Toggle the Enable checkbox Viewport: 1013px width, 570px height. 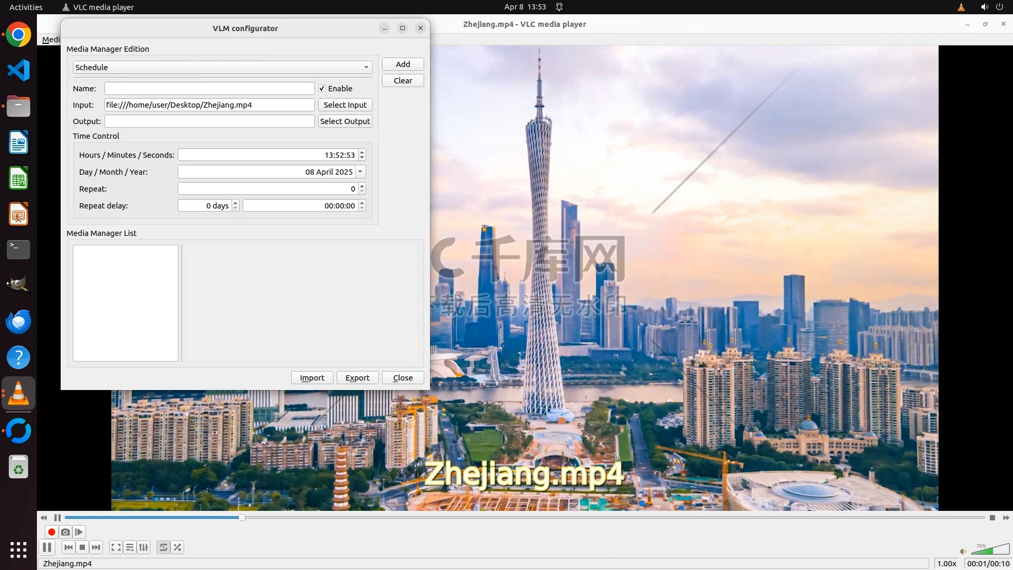(x=322, y=89)
